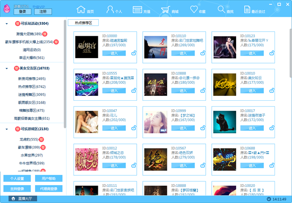Viewport: 292px width, 203px height.
Task: Open thumbnail of room @北漂一族@
Action: coord(156,84)
